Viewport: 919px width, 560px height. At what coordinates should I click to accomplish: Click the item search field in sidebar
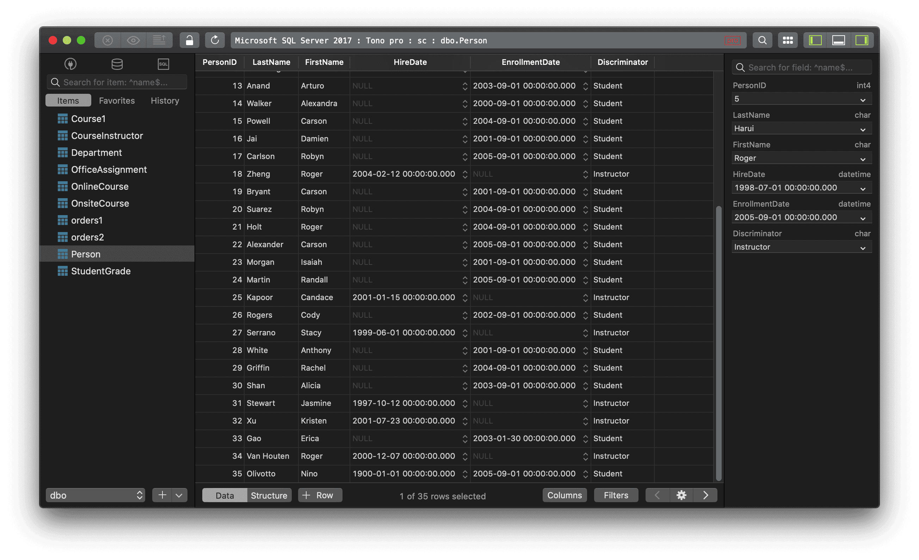117,82
